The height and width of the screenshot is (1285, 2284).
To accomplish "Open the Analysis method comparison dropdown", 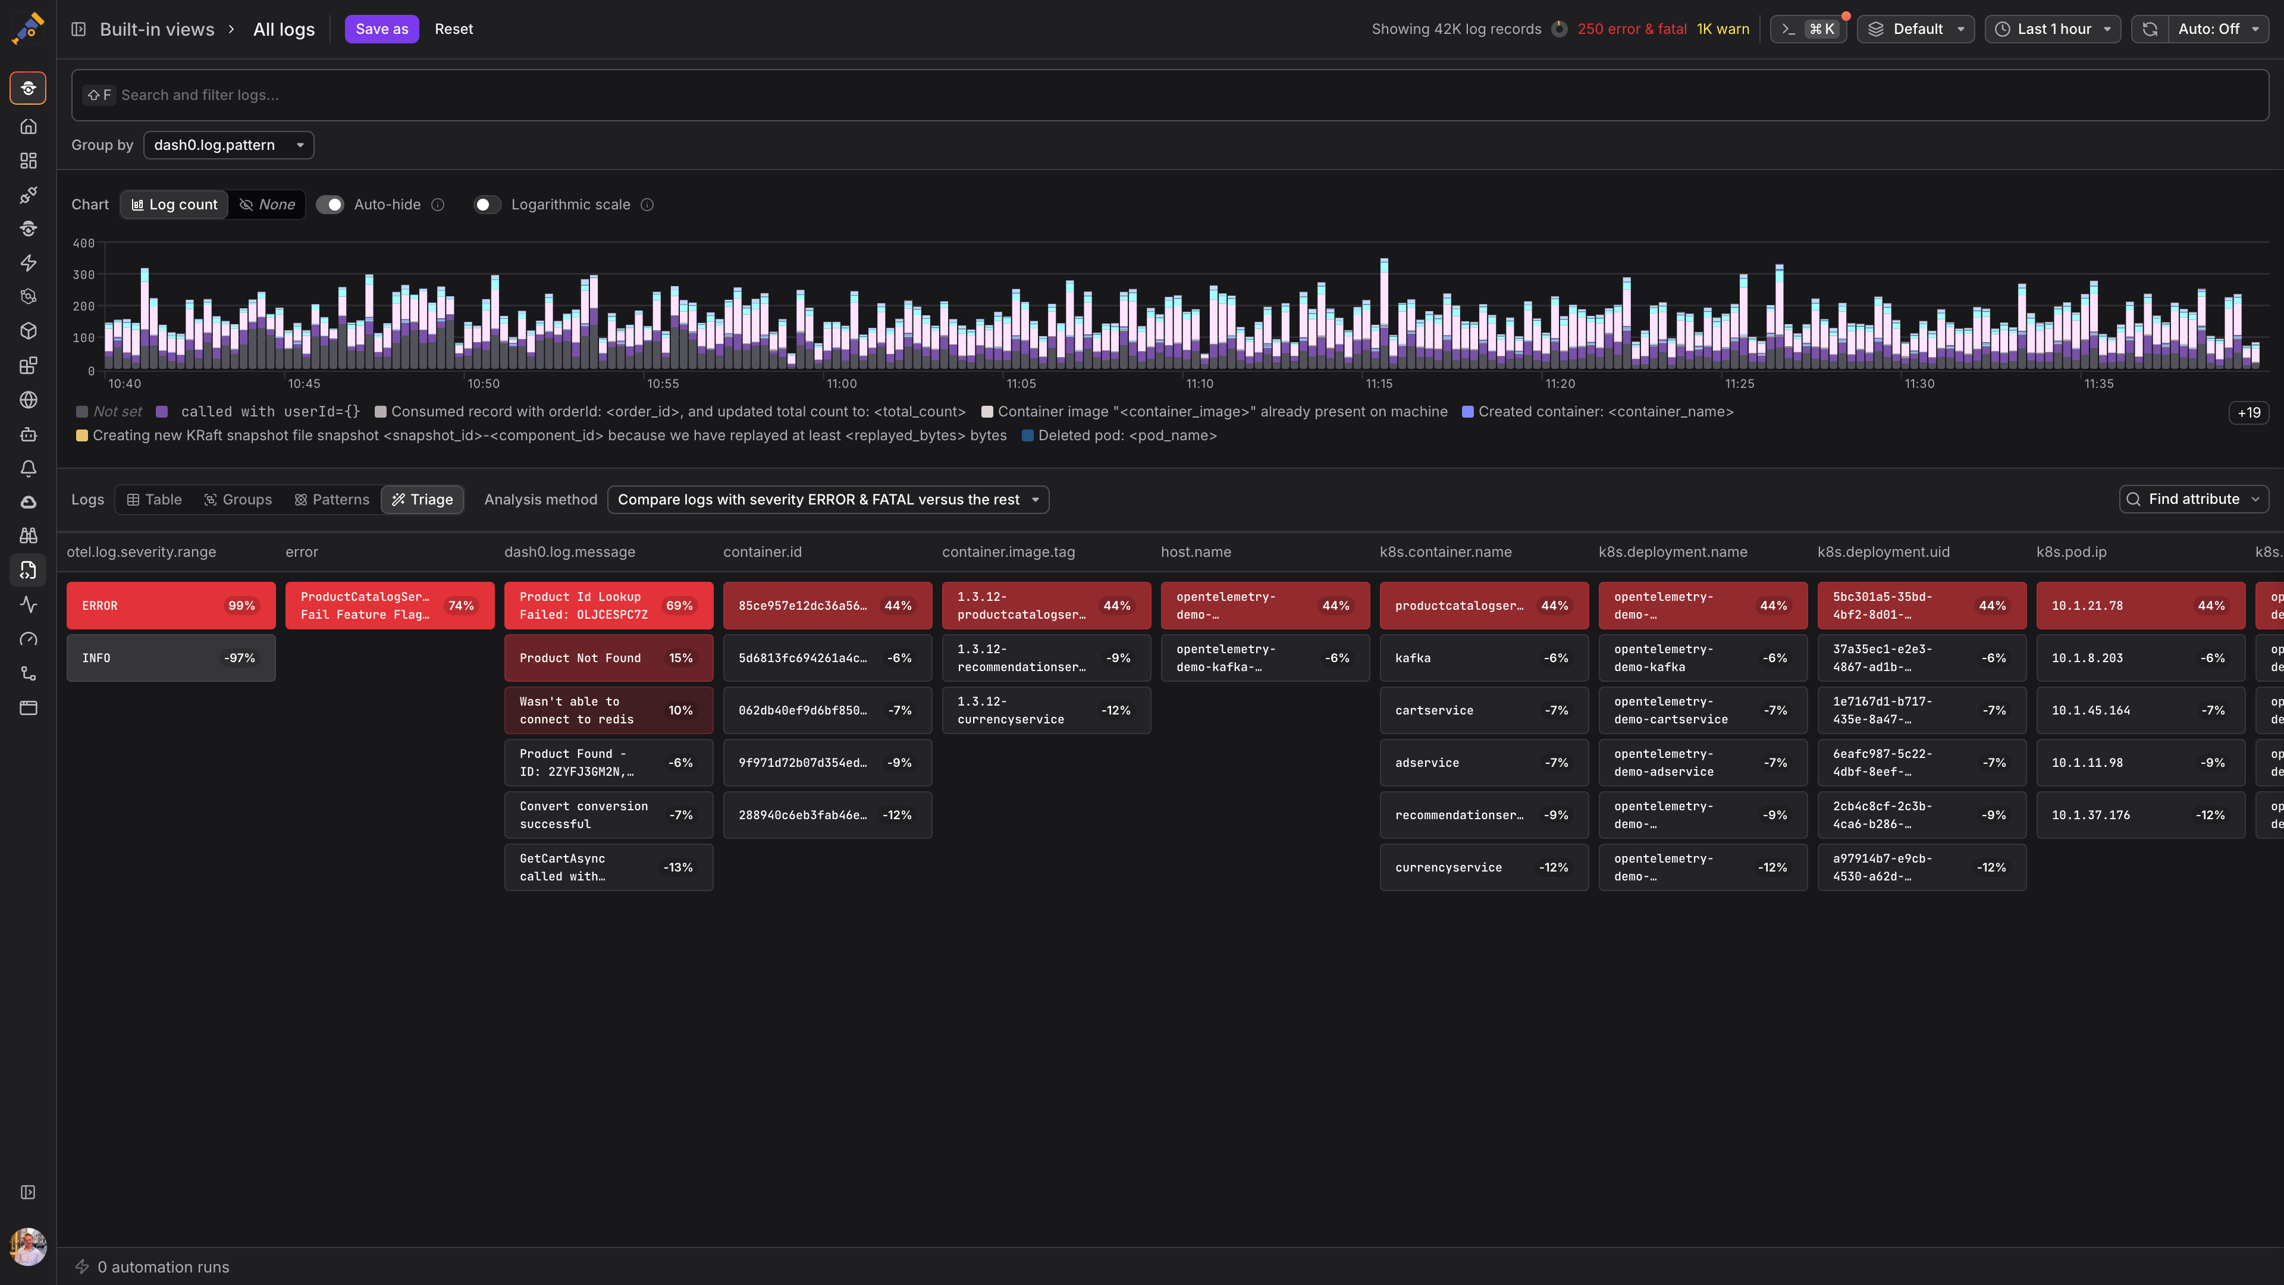I will (x=828, y=499).
